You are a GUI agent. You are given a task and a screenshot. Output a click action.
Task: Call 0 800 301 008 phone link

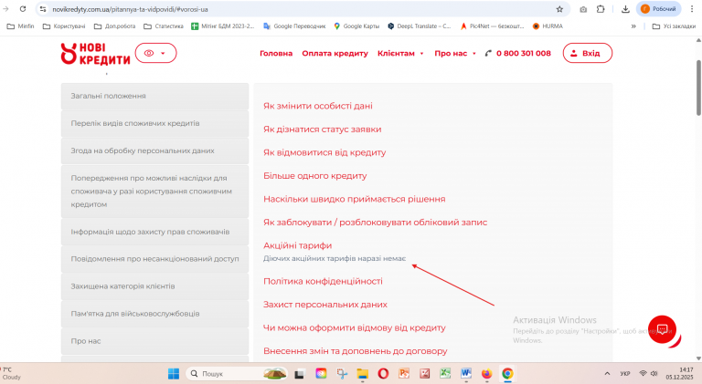click(x=524, y=53)
